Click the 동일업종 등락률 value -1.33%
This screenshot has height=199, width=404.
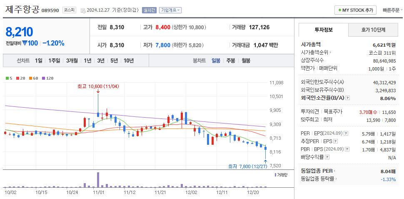[x=389, y=179]
